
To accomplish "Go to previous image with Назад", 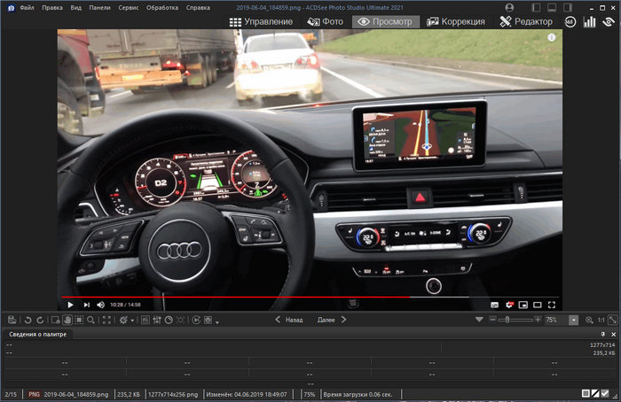I will point(288,320).
